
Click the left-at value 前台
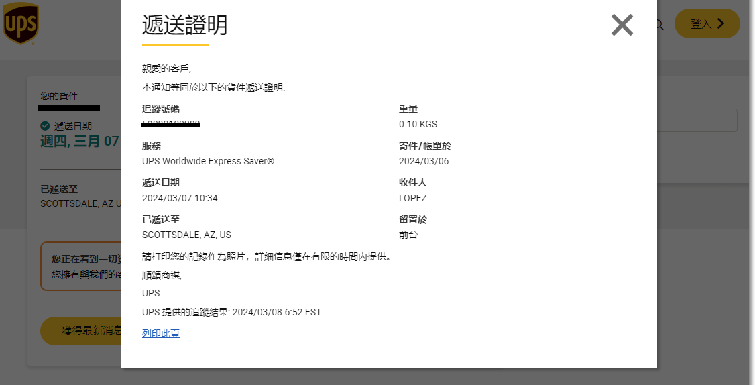tap(408, 235)
